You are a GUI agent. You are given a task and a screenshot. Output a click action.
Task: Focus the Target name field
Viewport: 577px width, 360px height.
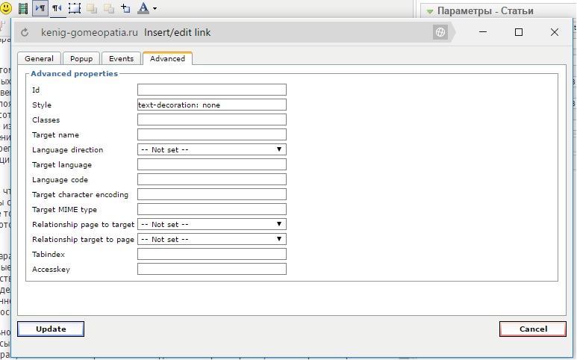pos(211,134)
